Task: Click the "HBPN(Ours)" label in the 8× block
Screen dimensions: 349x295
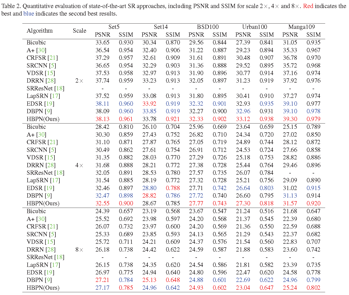Action: click(x=43, y=288)
